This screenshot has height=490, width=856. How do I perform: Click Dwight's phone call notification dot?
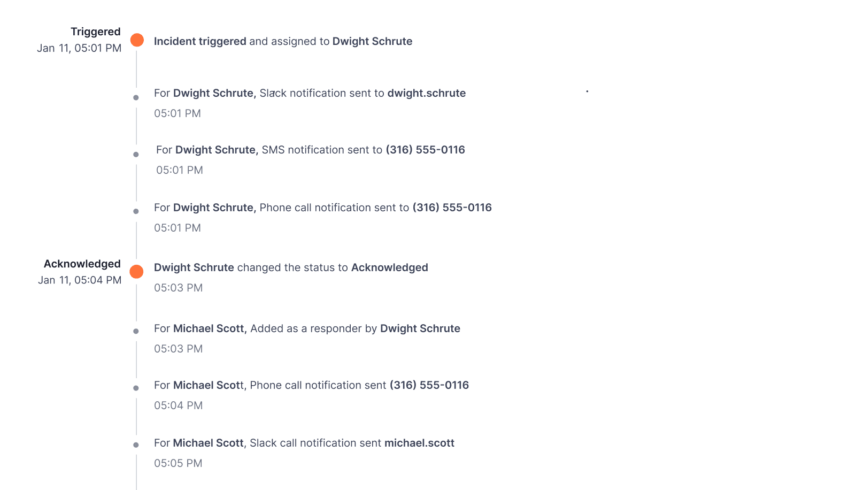click(136, 211)
